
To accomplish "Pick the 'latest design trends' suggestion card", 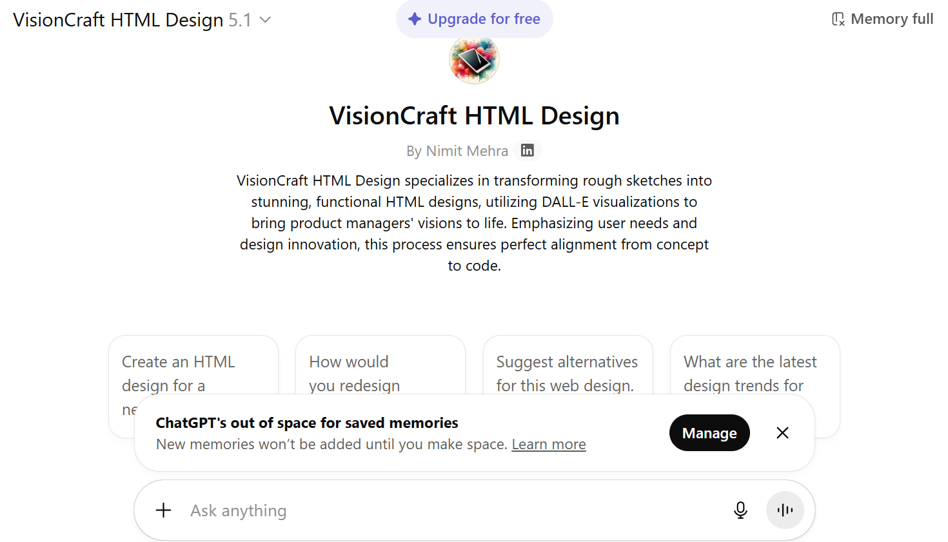I will point(755,374).
